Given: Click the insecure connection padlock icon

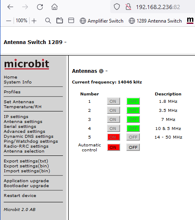Looking at the screenshot, I should tap(128, 7).
